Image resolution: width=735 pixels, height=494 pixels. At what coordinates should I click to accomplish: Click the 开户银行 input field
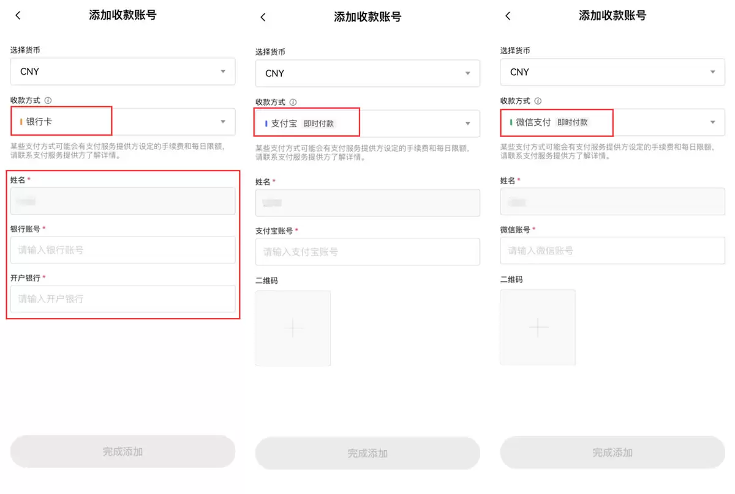[x=123, y=299]
